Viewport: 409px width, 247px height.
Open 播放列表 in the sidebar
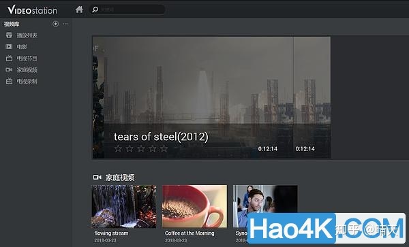[27, 35]
